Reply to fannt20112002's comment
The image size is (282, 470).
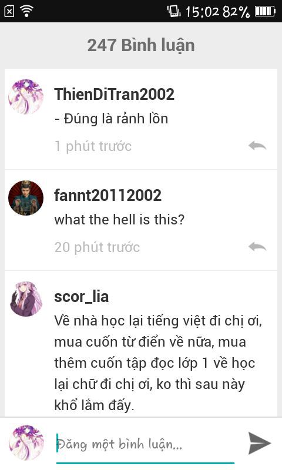(x=257, y=247)
